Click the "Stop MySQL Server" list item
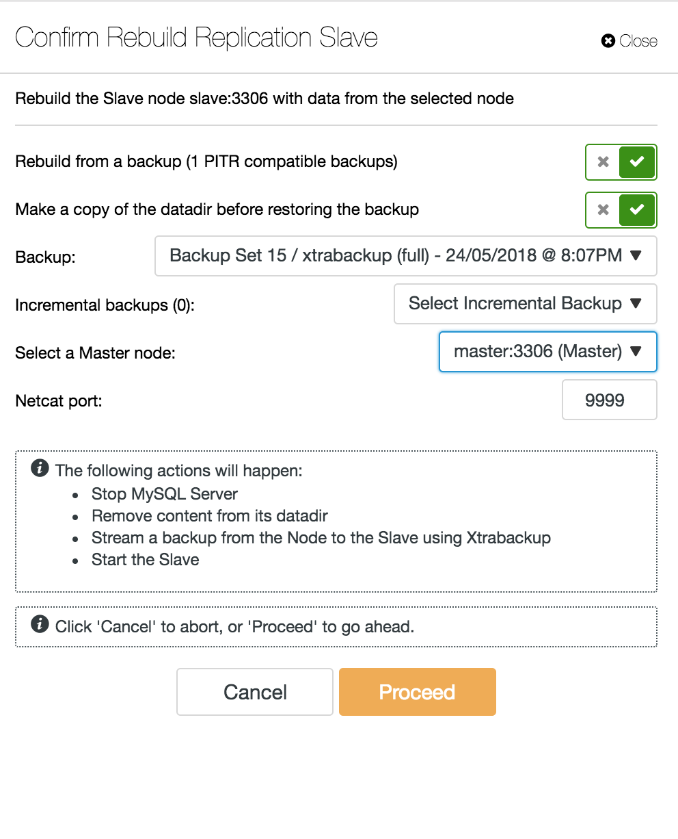The width and height of the screenshot is (678, 839). (165, 494)
